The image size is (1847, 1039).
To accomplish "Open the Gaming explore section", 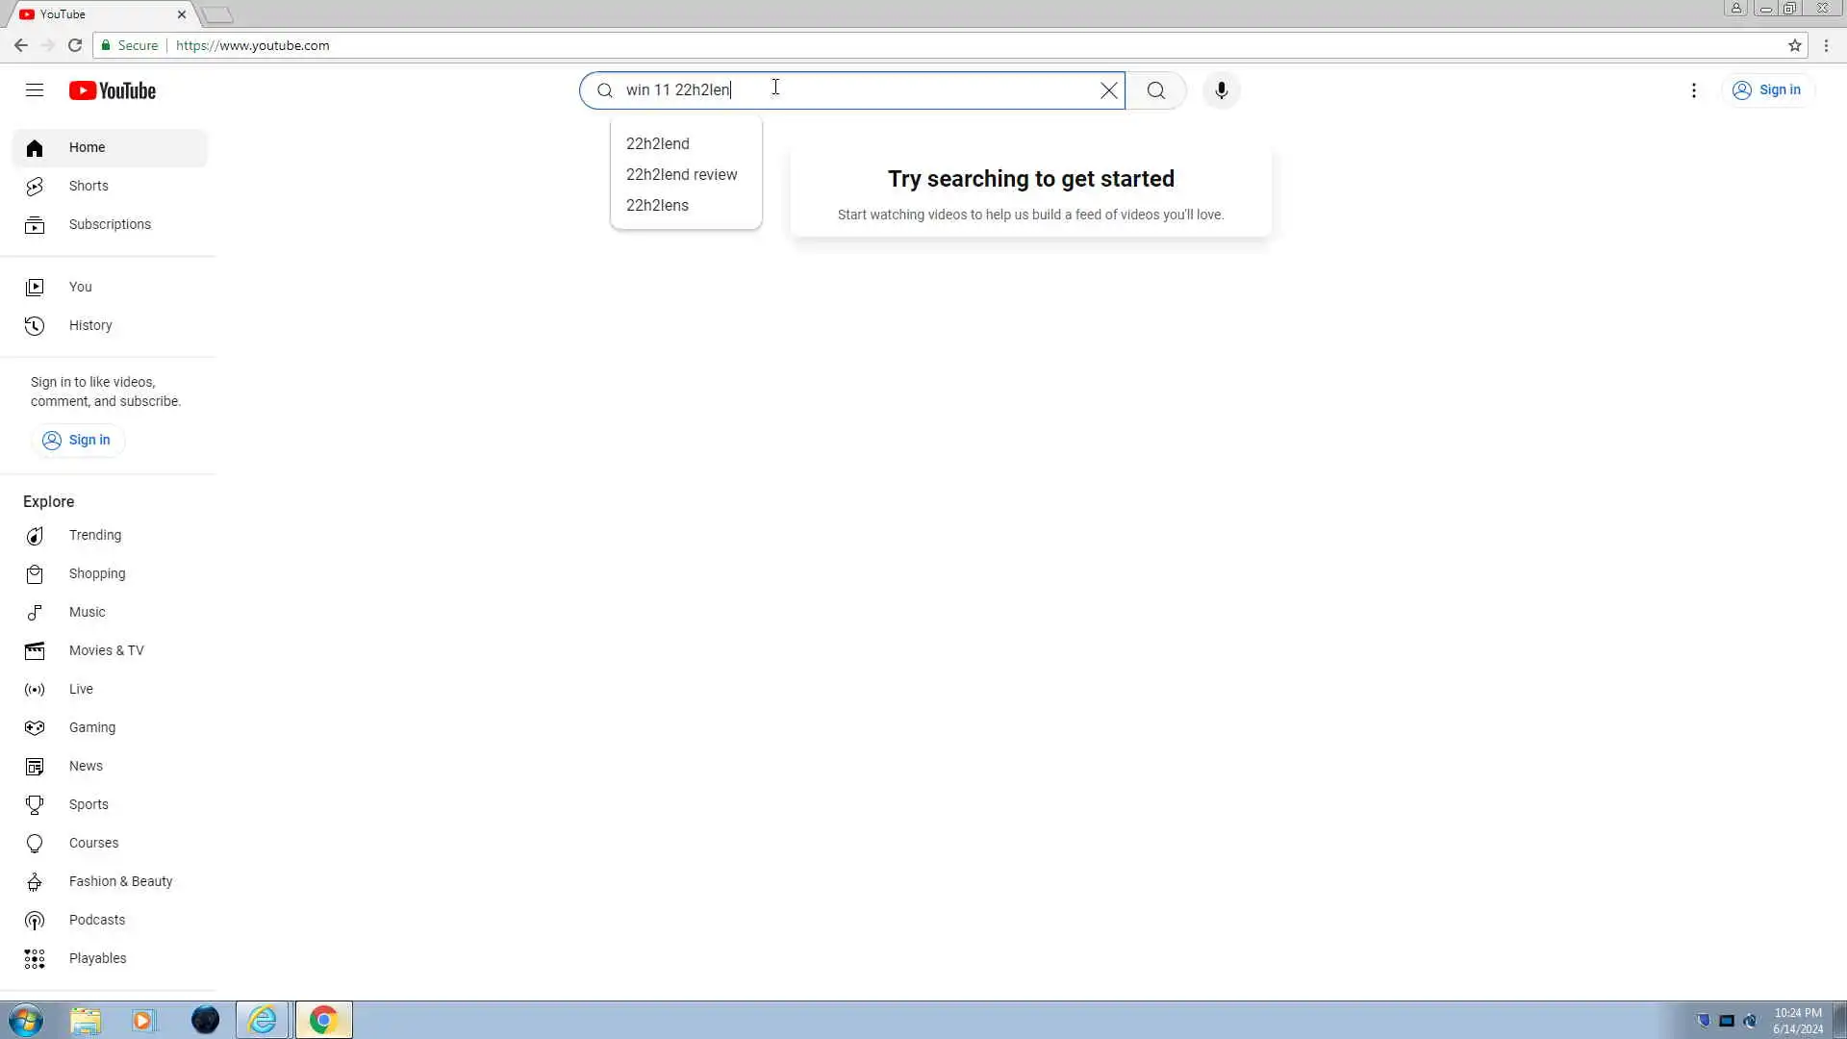I will point(91,727).
